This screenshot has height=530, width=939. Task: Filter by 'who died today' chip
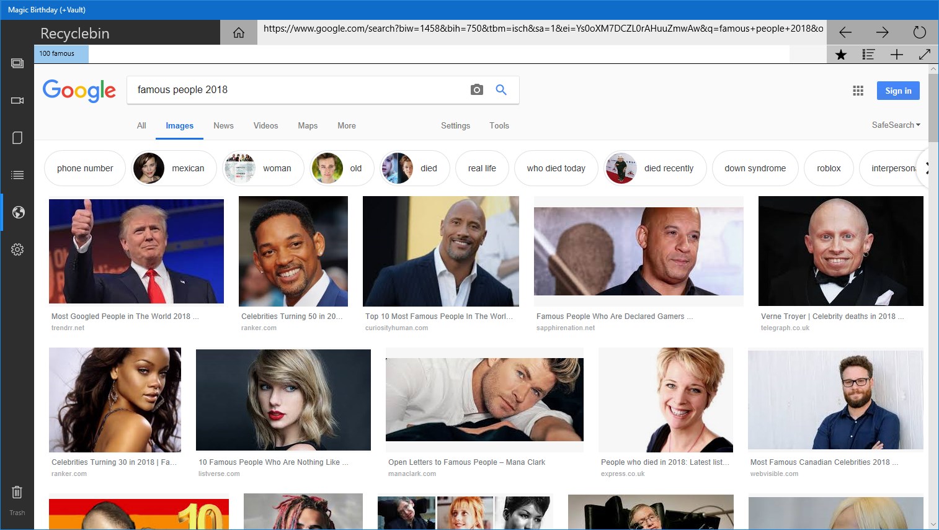[556, 168]
